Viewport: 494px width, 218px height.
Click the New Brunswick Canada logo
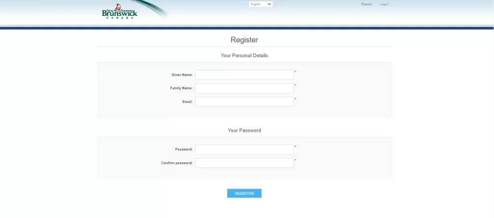[120, 13]
